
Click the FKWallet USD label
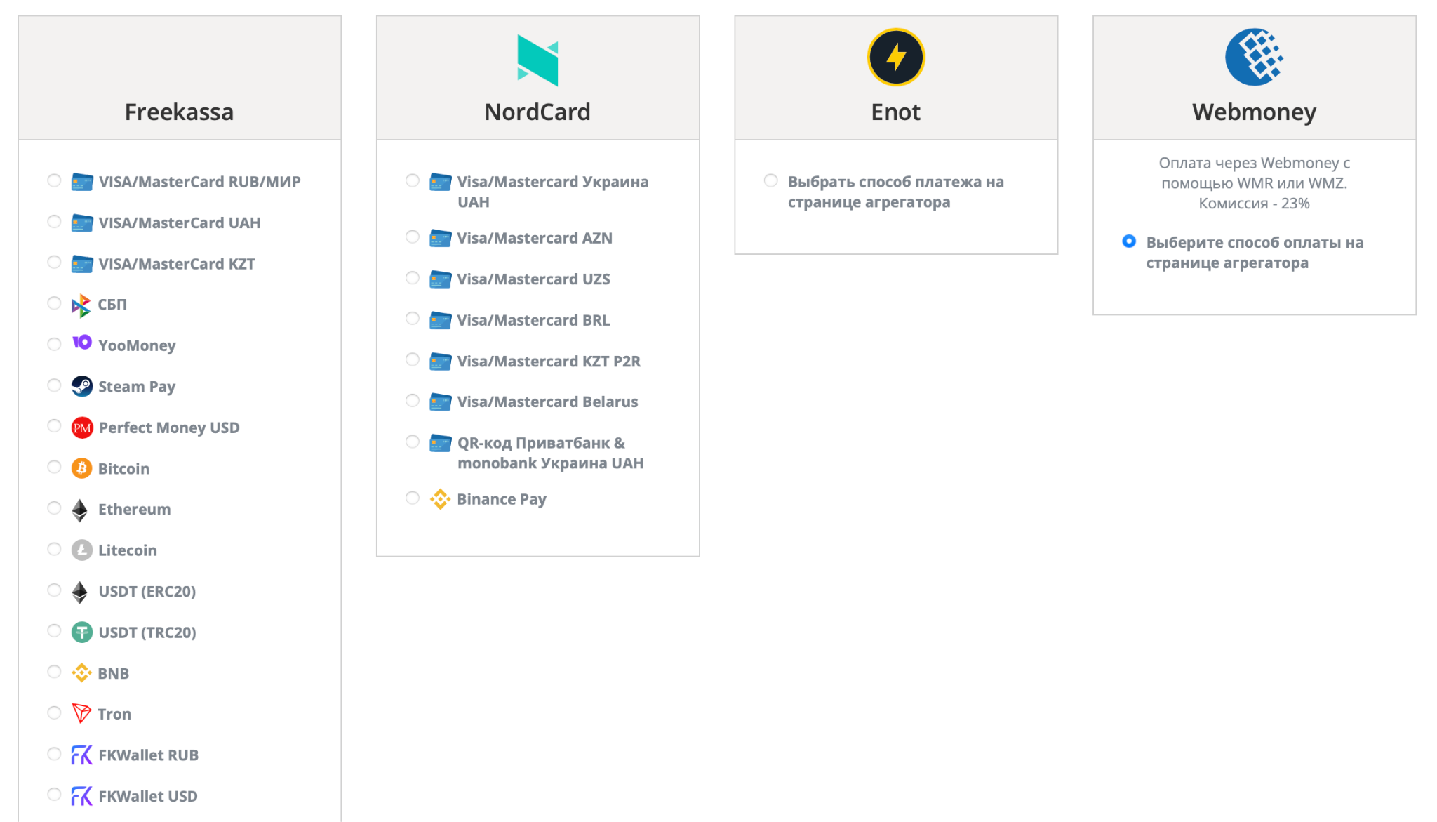click(148, 797)
